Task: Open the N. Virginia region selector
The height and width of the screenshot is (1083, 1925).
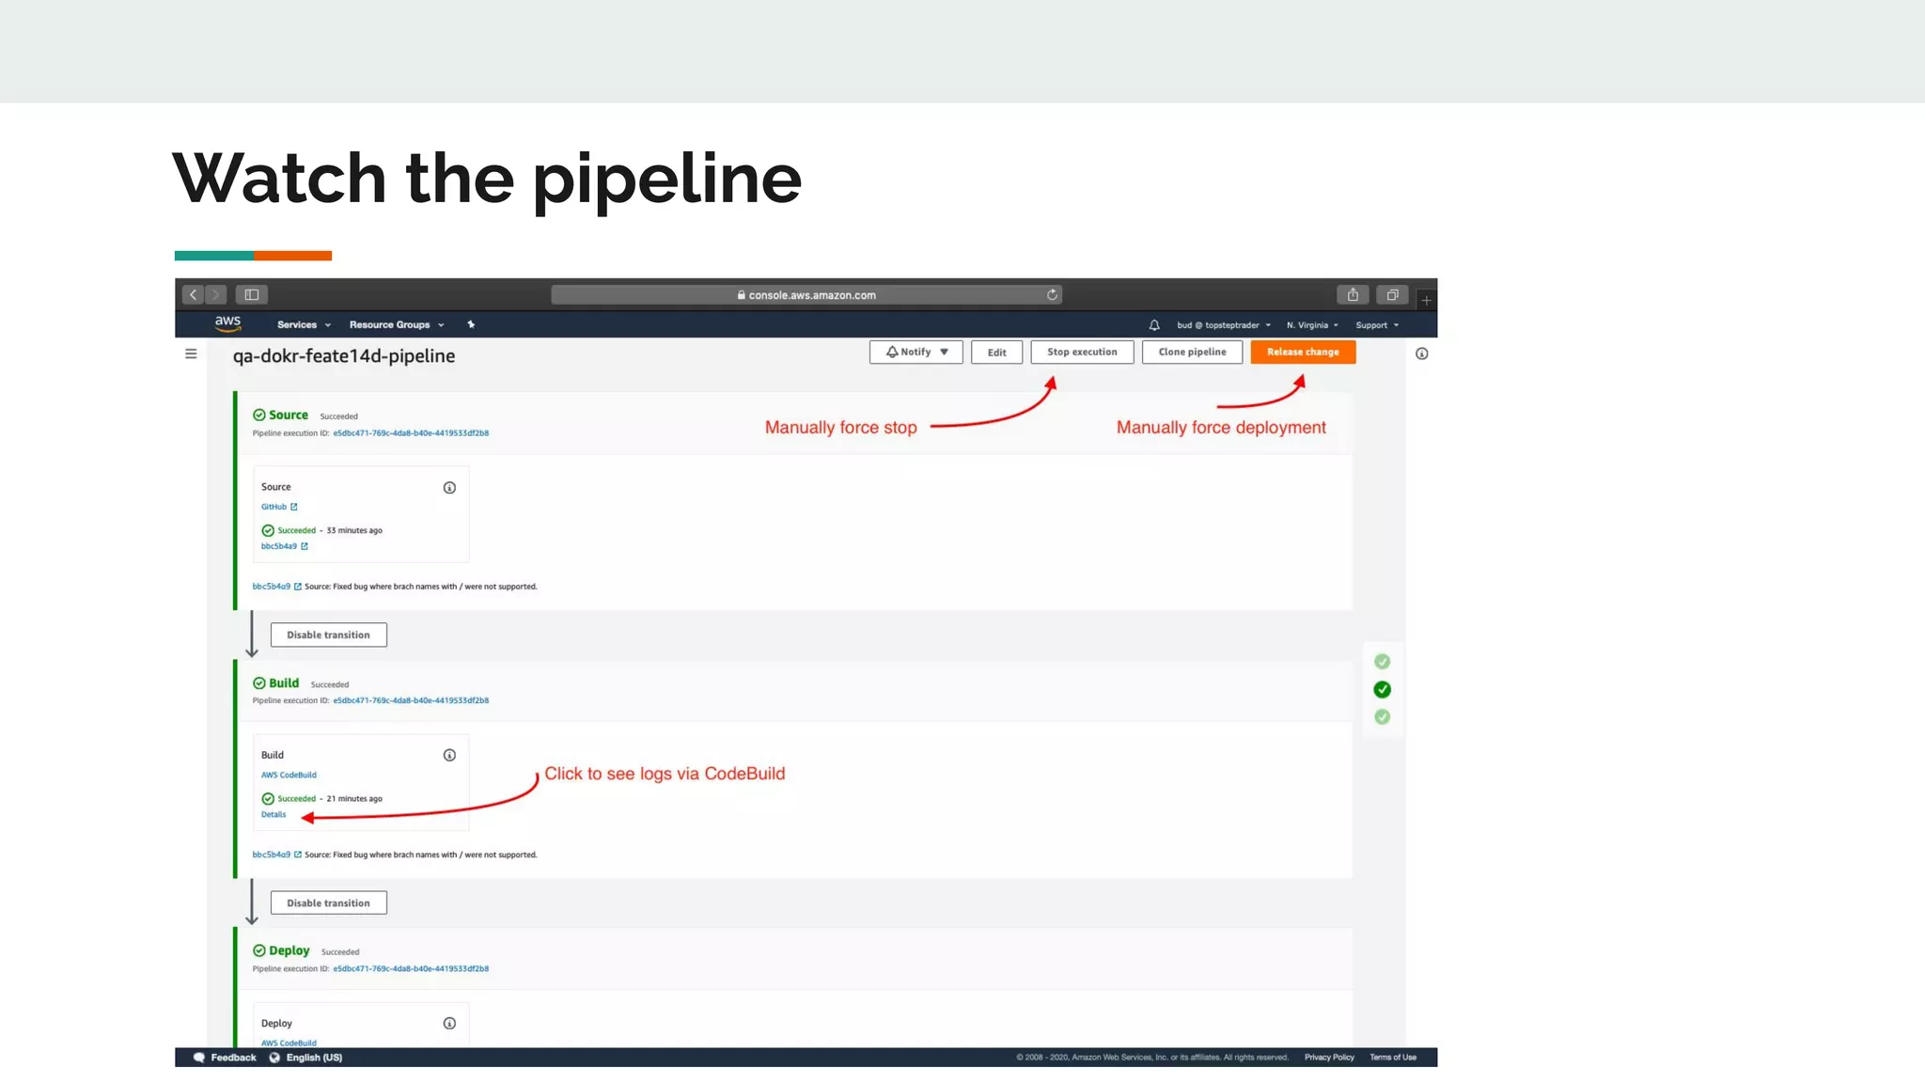Action: coord(1312,325)
